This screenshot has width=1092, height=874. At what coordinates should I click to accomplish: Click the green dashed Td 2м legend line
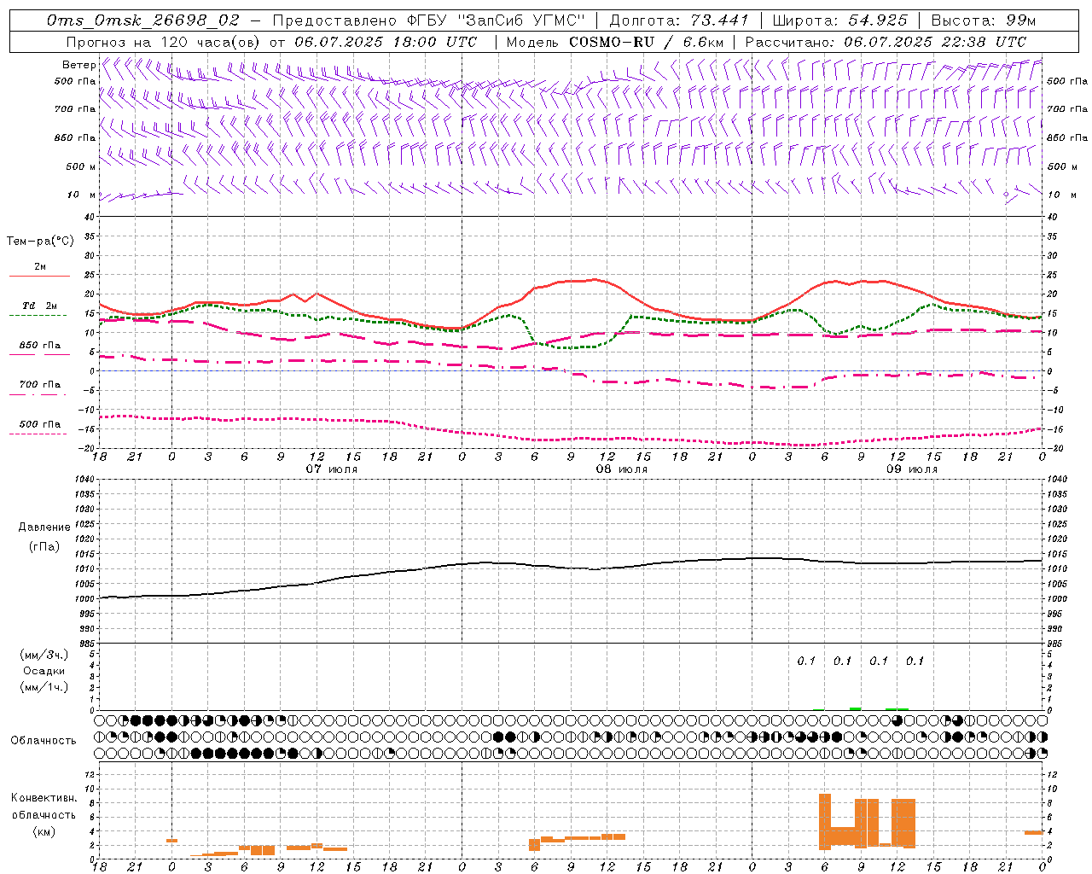(x=38, y=316)
